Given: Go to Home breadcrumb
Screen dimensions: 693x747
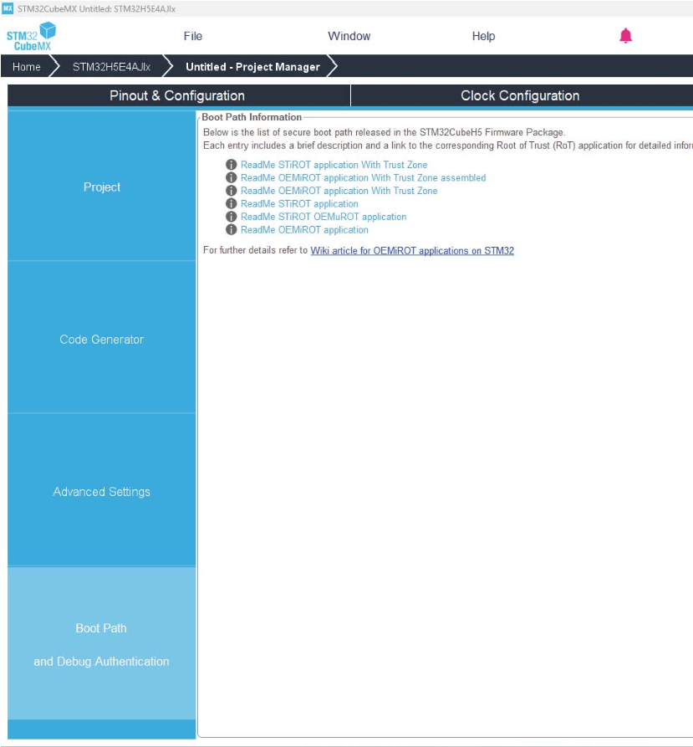Looking at the screenshot, I should pyautogui.click(x=27, y=67).
